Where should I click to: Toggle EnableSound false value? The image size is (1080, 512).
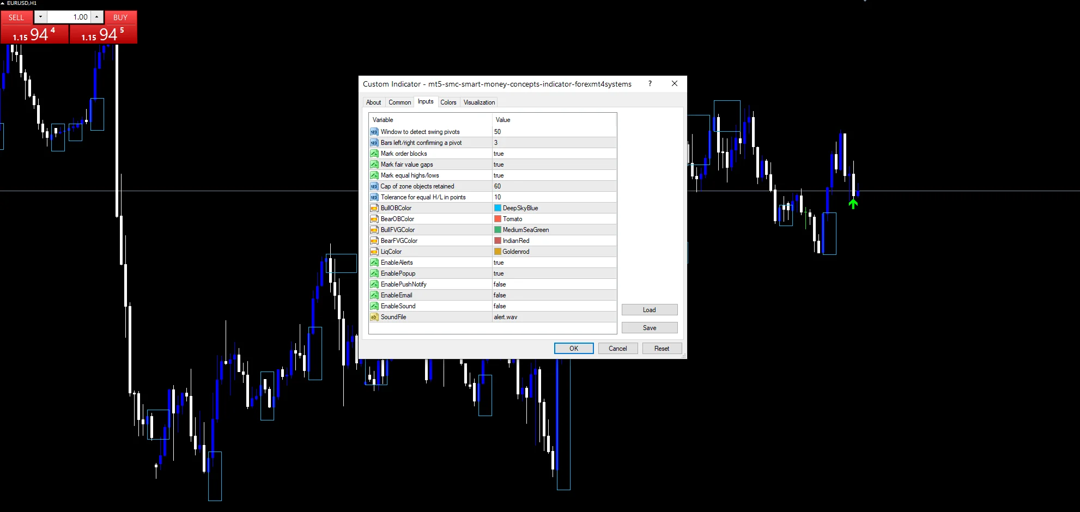pyautogui.click(x=554, y=306)
